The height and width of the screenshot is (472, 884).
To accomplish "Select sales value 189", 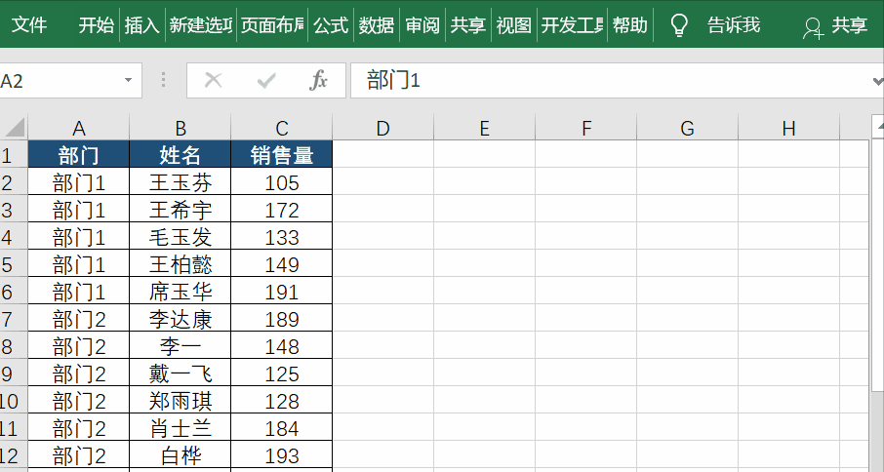I will [x=282, y=319].
